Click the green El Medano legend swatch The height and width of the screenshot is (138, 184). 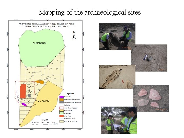click(x=62, y=113)
